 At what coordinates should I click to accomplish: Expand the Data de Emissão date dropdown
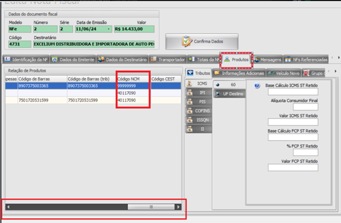[108, 29]
